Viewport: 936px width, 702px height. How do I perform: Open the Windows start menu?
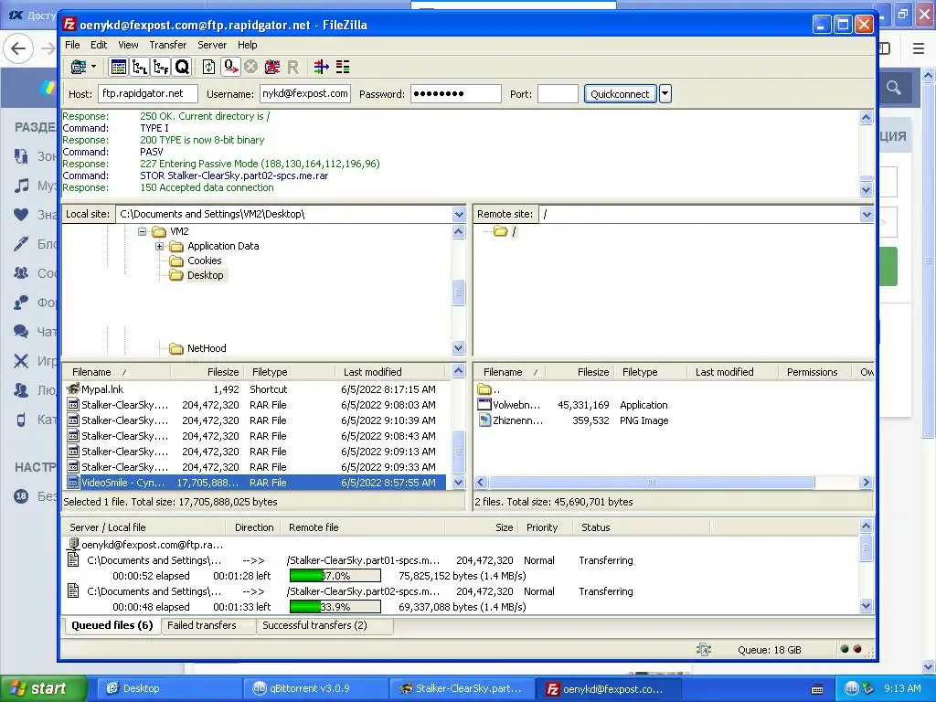(x=42, y=688)
